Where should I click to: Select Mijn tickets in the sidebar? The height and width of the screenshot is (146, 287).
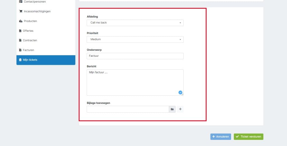(46, 60)
